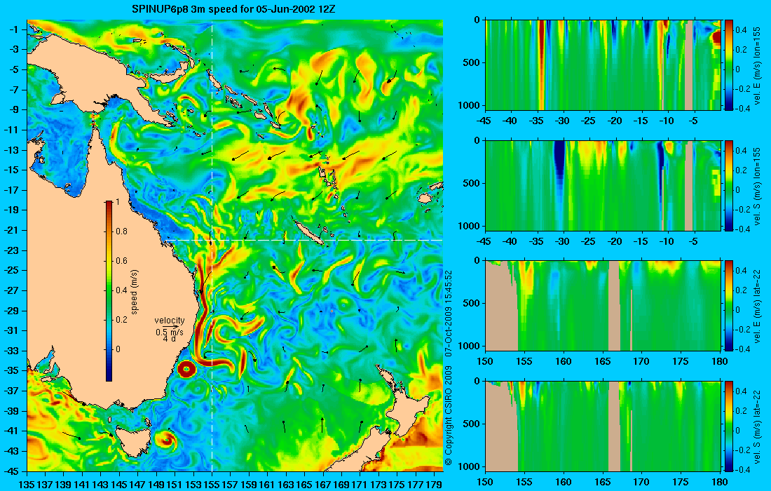Click the title 'SPINUP6p8 3m speed for 05-Jun-2002 12Z'

pos(233,9)
